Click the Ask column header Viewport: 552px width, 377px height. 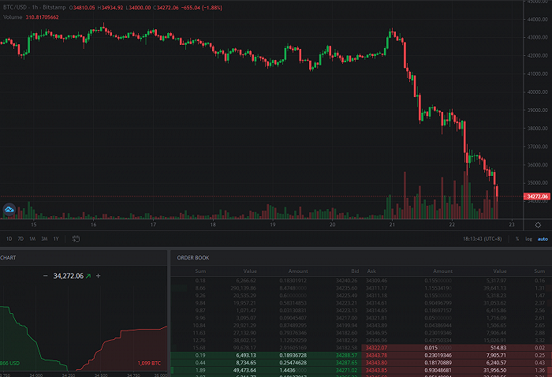click(x=371, y=271)
